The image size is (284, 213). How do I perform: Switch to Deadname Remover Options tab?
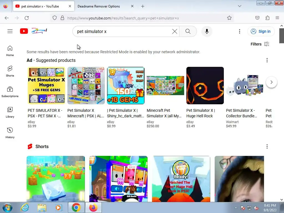[99, 6]
